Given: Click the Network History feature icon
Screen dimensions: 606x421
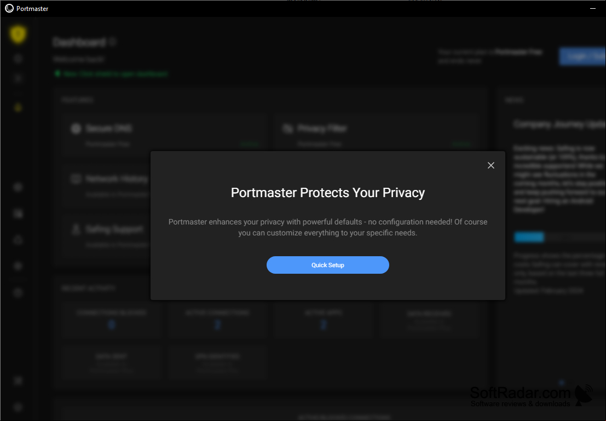Looking at the screenshot, I should [76, 178].
